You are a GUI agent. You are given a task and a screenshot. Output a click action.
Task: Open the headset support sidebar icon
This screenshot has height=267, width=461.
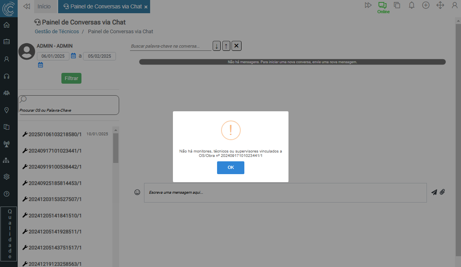pos(6,76)
